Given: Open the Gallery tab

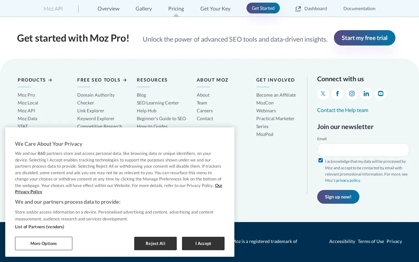Looking at the screenshot, I should [144, 9].
